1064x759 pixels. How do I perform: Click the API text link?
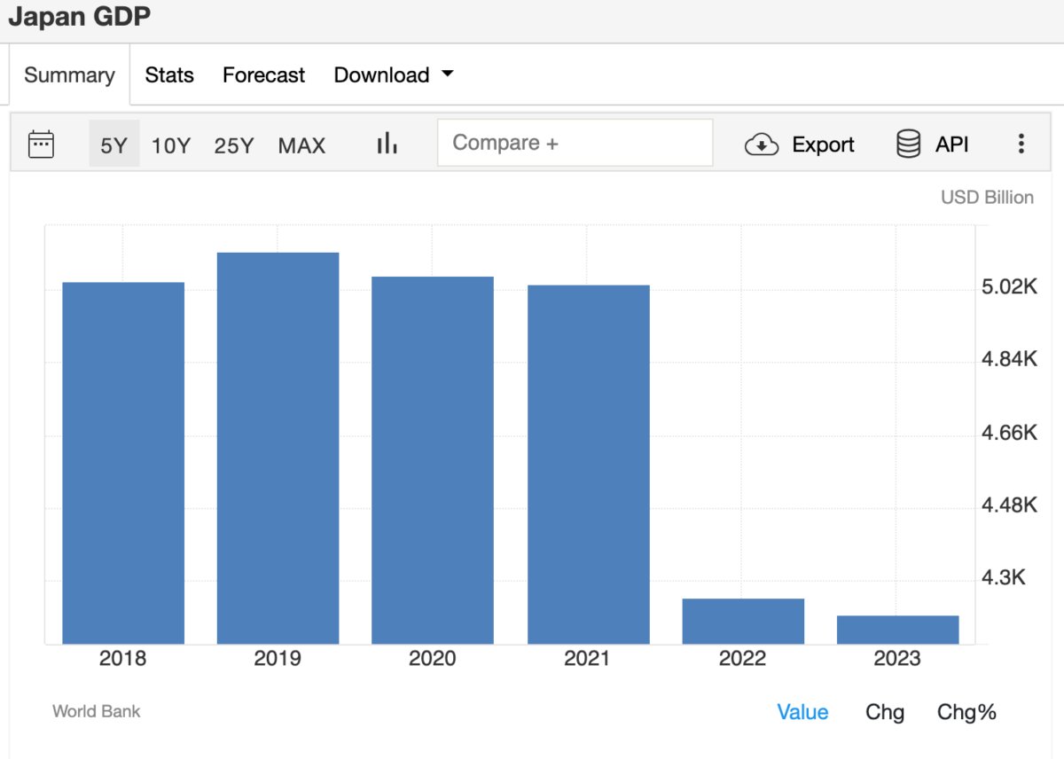pos(951,145)
